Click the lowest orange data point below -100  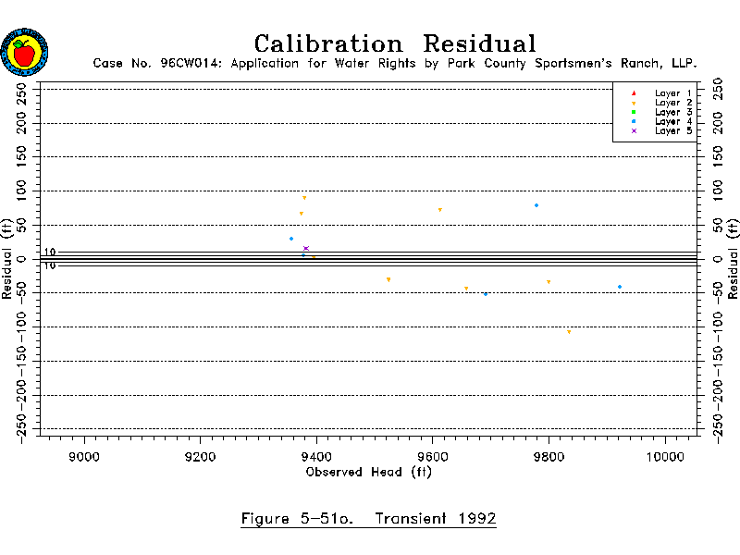pos(569,332)
